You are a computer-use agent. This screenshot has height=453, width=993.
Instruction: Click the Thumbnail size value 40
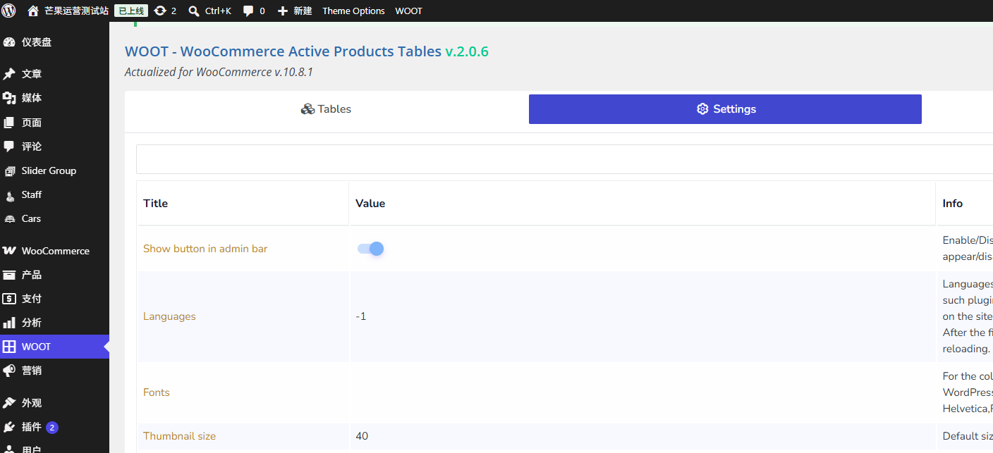point(362,436)
